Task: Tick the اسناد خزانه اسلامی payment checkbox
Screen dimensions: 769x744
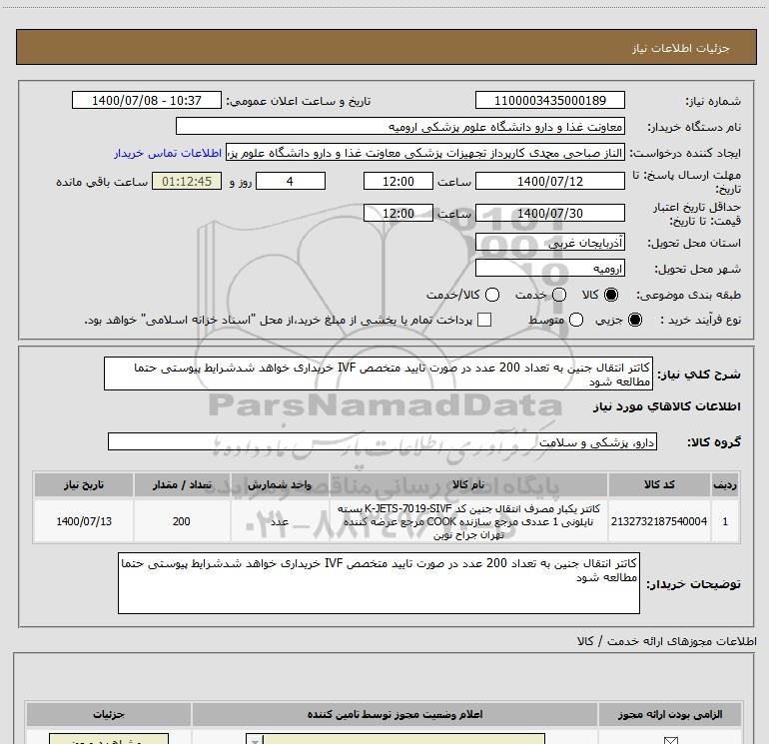Action: point(484,320)
